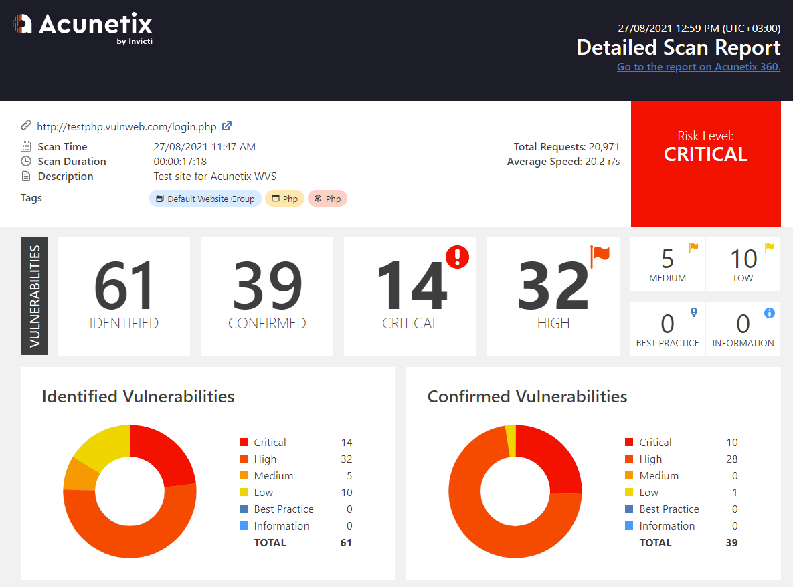
Task: Open the testphp.vulnweb.com/login.php URL
Action: [126, 126]
